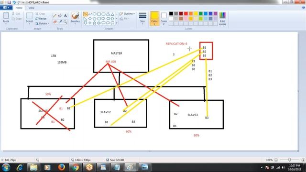This screenshot has height=172, width=306.
Task: Select the Pencil tool
Action: point(55,16)
